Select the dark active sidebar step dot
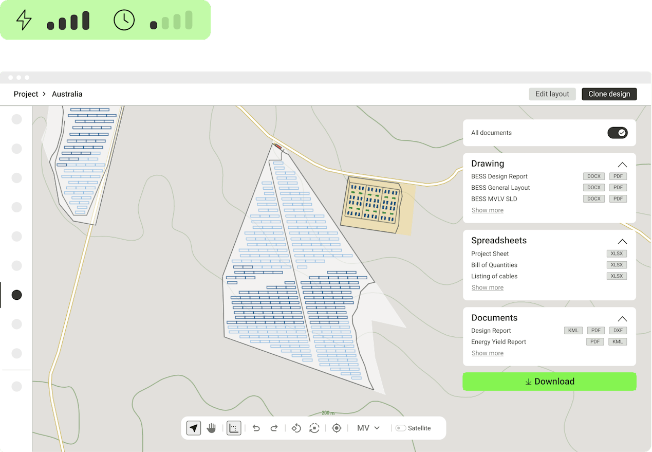This screenshot has height=452, width=652. [x=17, y=295]
